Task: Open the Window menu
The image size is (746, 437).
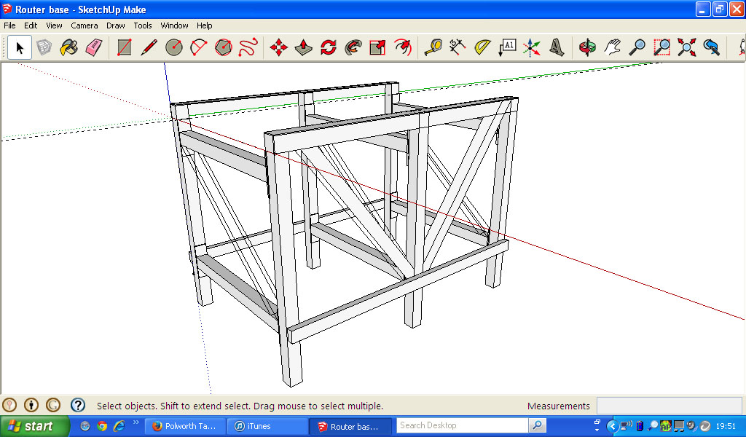Action: point(174,25)
